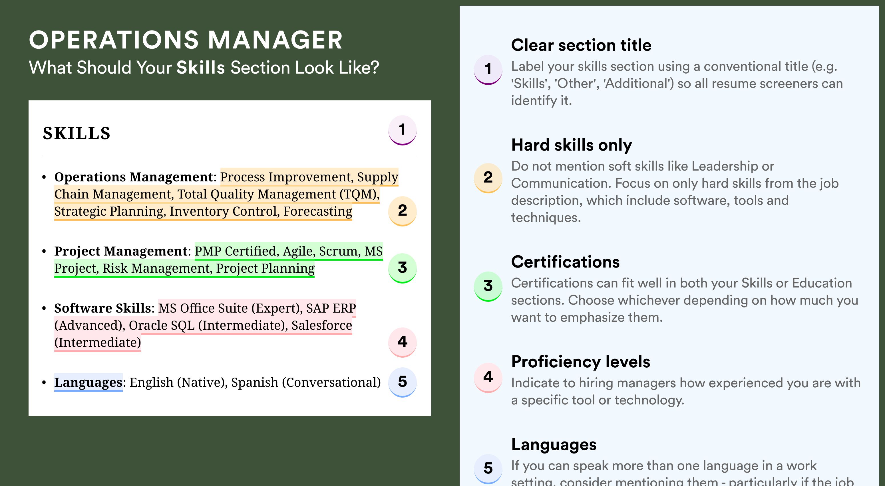This screenshot has width=885, height=486.
Task: Click the green number 3 badge in resume
Action: click(402, 268)
